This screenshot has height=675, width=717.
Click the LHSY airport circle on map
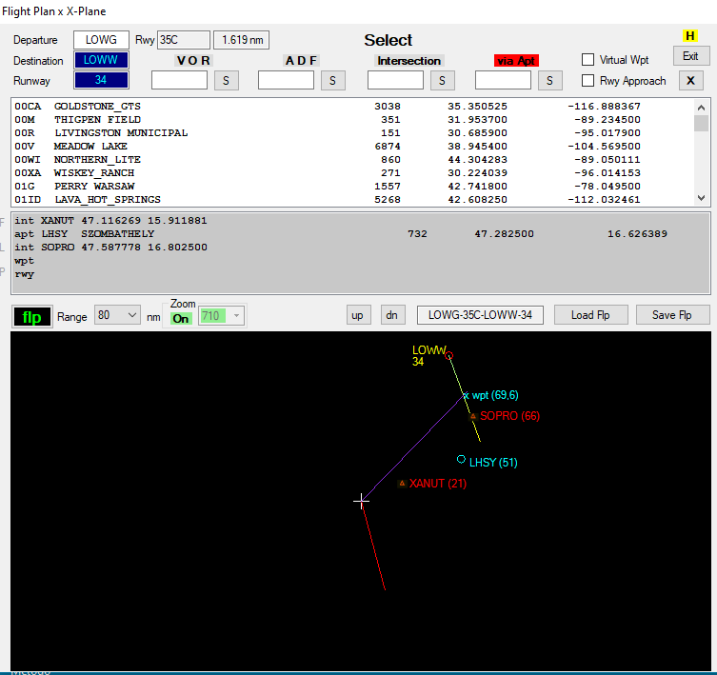click(461, 459)
